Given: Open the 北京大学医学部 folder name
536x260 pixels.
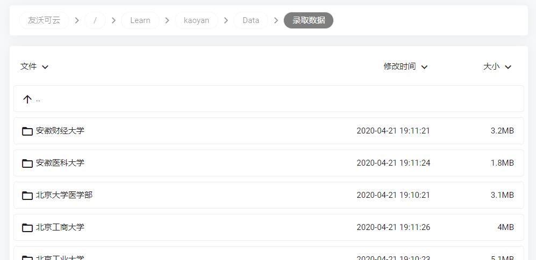Looking at the screenshot, I should coord(64,195).
